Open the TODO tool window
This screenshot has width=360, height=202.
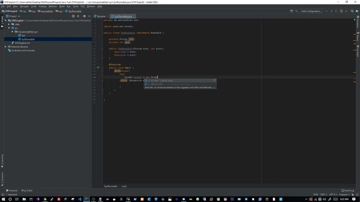click(x=27, y=191)
